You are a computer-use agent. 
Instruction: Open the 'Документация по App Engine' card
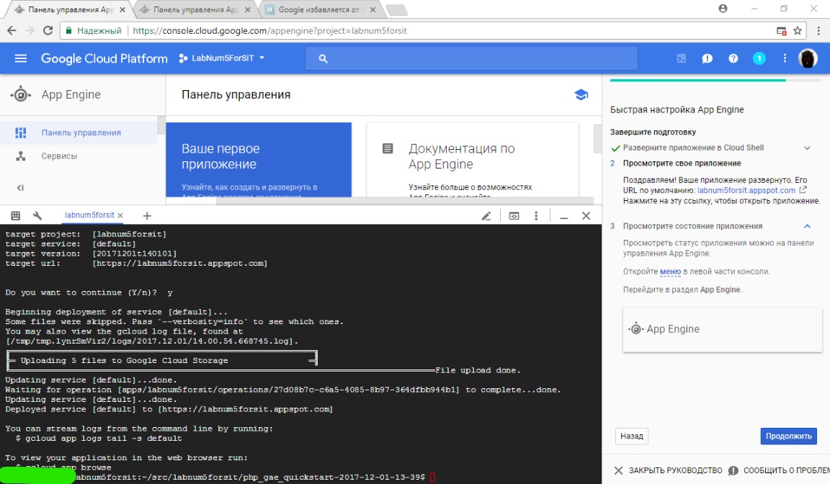472,160
